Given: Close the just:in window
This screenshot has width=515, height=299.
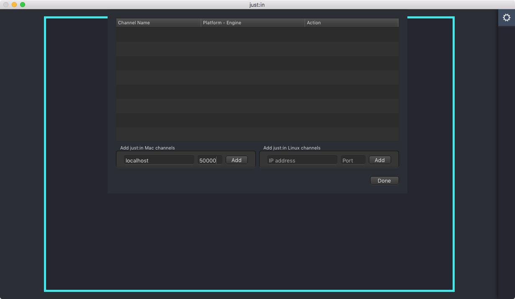Looking at the screenshot, I should (x=6, y=5).
